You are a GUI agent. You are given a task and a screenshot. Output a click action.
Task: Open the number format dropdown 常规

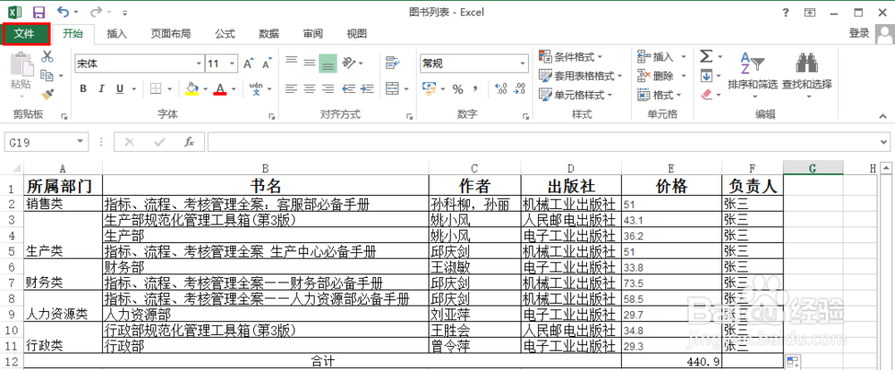[523, 63]
